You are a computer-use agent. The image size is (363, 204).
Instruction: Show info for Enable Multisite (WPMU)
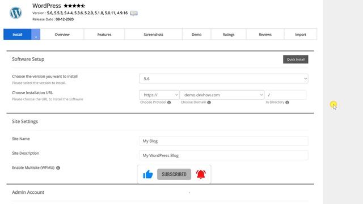[x=58, y=168]
